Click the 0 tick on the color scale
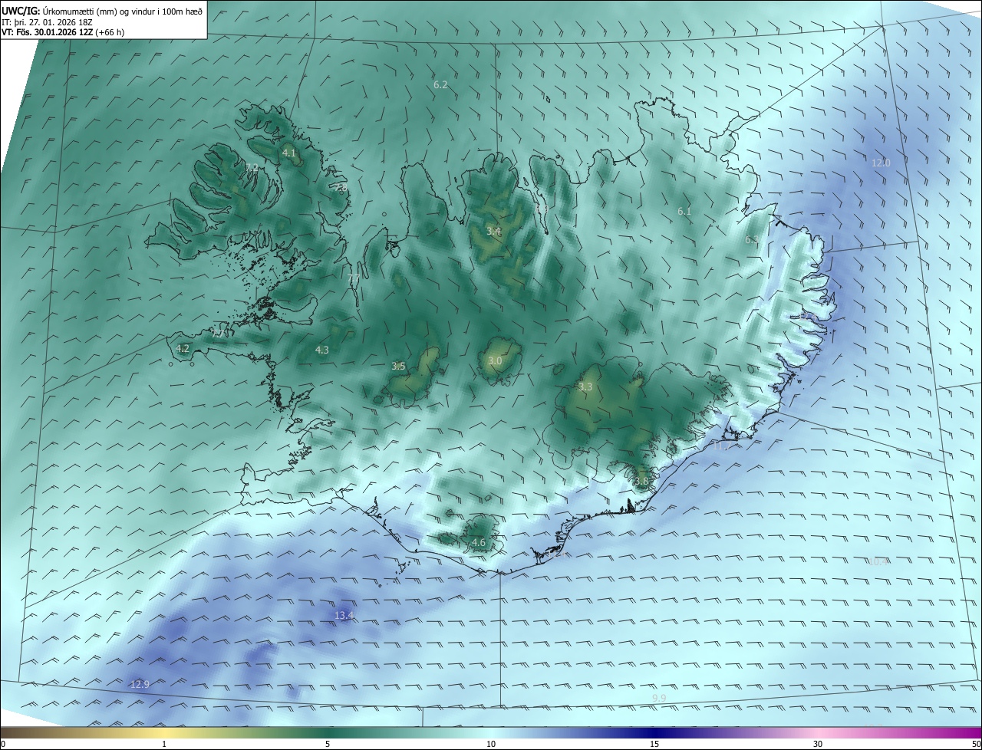Viewport: 982px width, 750px height. (3, 744)
